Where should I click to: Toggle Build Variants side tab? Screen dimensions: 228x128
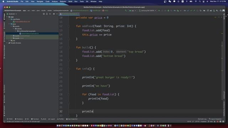tap(4, 111)
